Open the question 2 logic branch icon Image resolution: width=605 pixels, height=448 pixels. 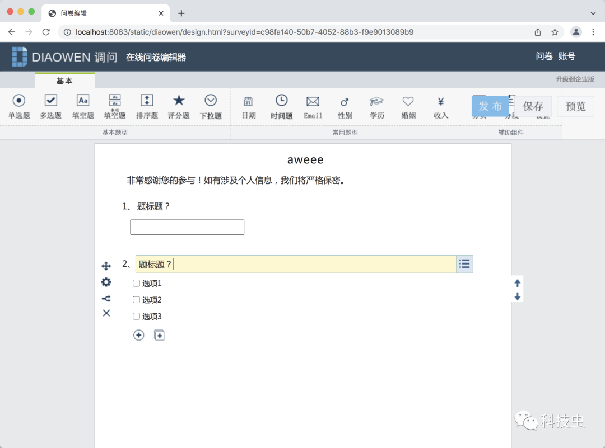106,299
